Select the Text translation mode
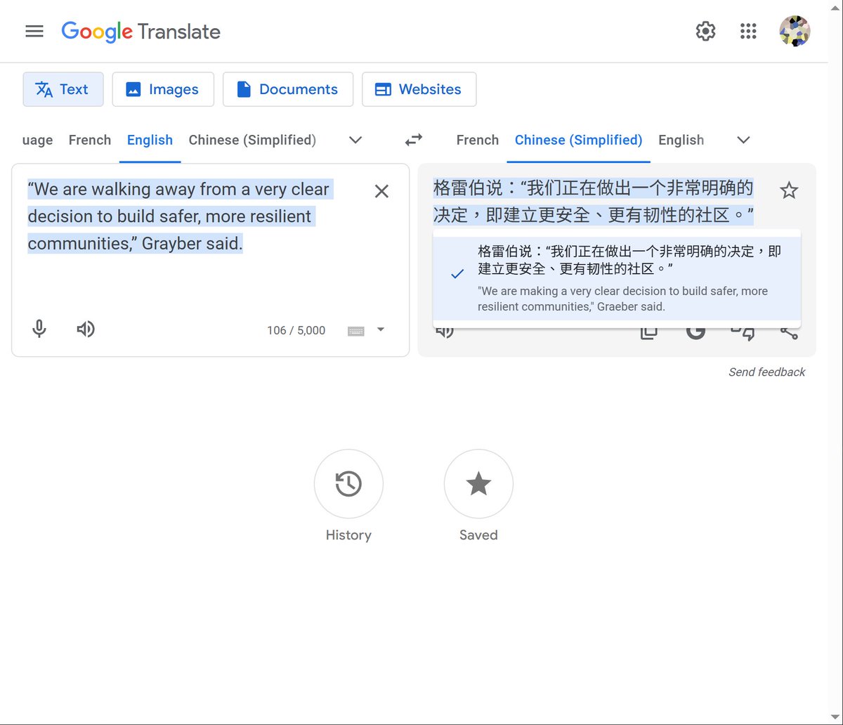 tap(63, 89)
